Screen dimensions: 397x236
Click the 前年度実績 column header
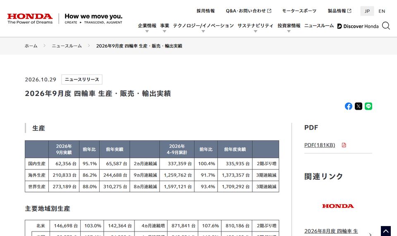(x=235, y=149)
